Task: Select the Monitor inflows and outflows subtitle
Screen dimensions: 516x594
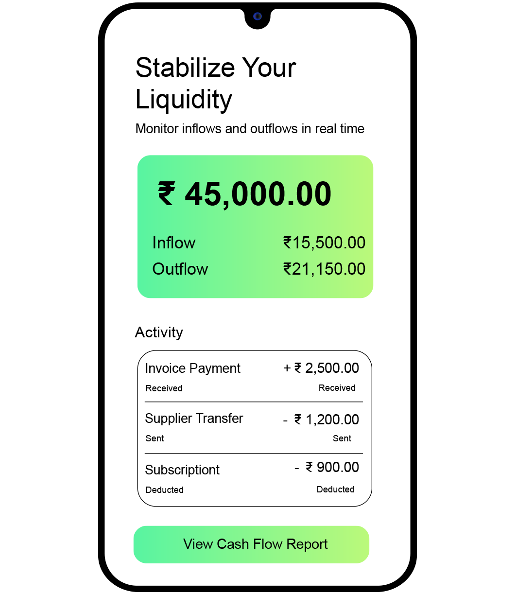Action: pos(250,129)
